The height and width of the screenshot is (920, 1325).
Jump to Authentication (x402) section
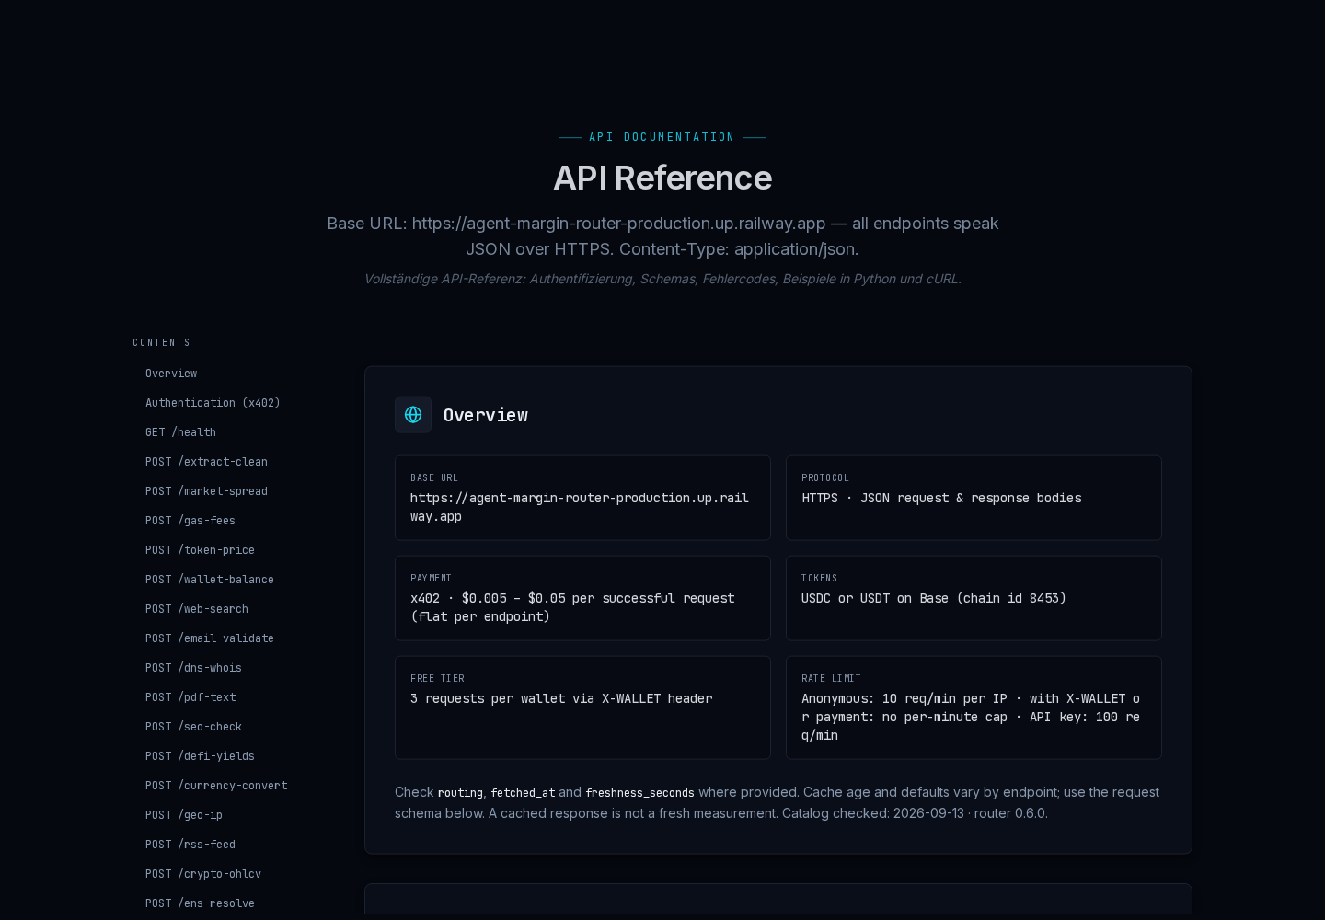[x=213, y=403]
